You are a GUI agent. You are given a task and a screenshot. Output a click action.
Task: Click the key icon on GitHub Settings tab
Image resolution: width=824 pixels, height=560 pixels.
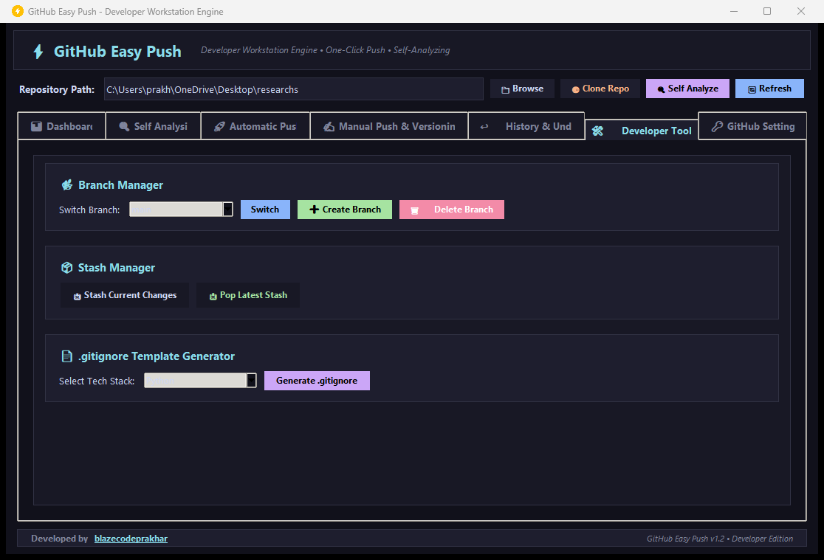717,126
